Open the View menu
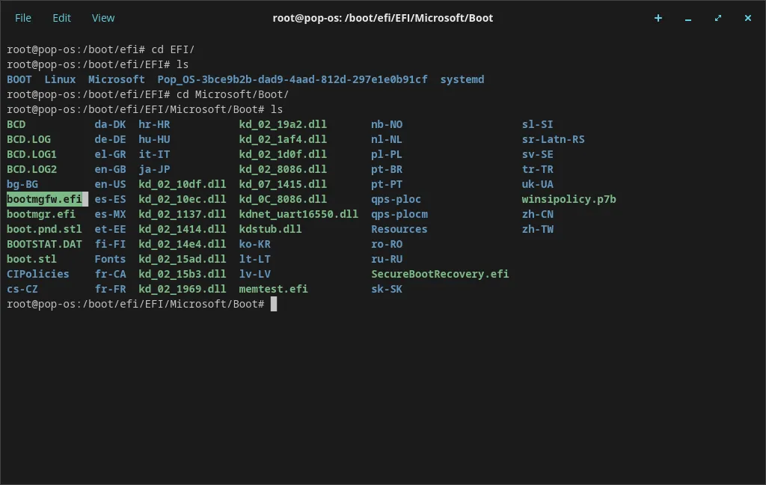Screen dimensions: 766x485 [103, 18]
